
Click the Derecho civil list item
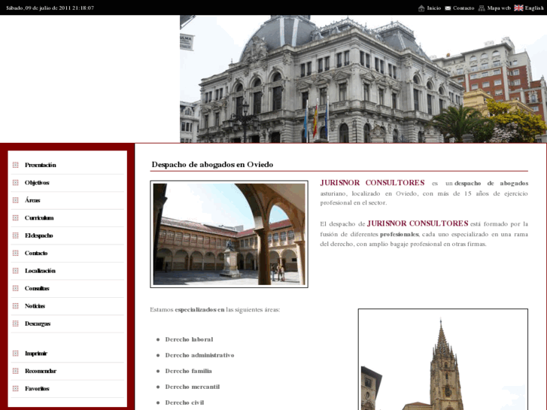pyautogui.click(x=184, y=402)
